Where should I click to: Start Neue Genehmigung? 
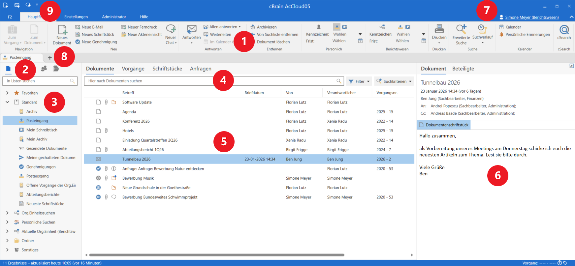(x=96, y=42)
